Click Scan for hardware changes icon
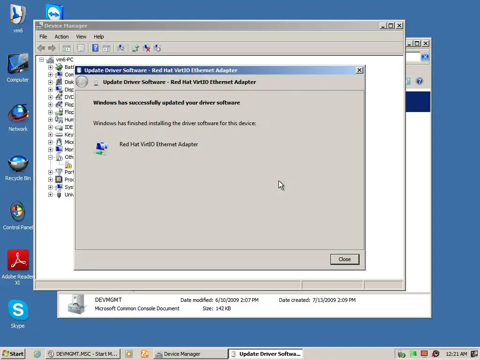 [x=121, y=48]
